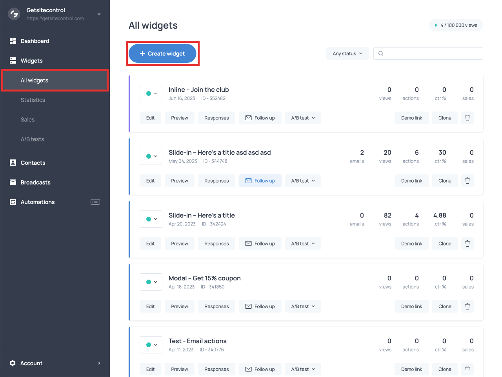Open Demo link for the Modal coupon widget
The image size is (502, 377).
[x=411, y=306]
